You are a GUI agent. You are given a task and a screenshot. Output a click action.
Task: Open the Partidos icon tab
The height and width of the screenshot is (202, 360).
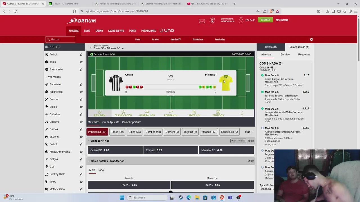tap(218, 113)
